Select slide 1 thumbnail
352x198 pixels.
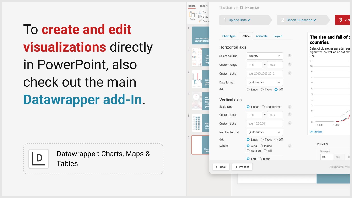coord(200,35)
